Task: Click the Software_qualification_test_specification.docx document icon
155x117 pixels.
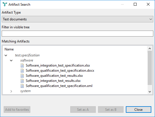Action: [22, 71]
